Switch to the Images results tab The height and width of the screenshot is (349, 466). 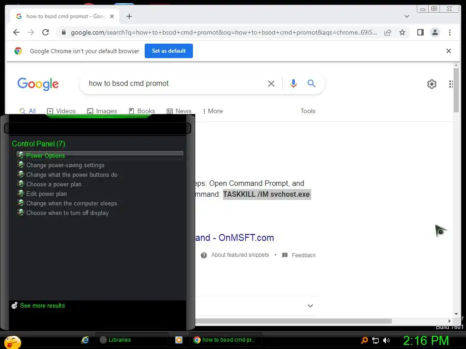click(102, 111)
